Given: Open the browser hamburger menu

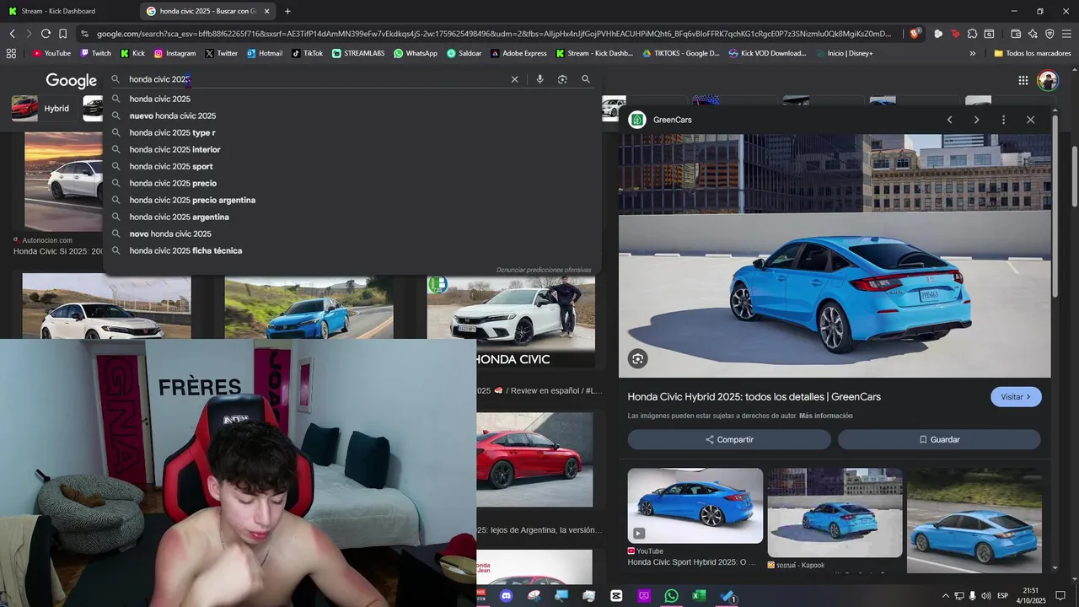Looking at the screenshot, I should (1067, 34).
